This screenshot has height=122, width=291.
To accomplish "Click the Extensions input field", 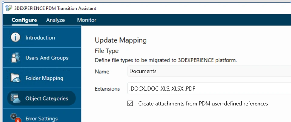I will point(209,89).
